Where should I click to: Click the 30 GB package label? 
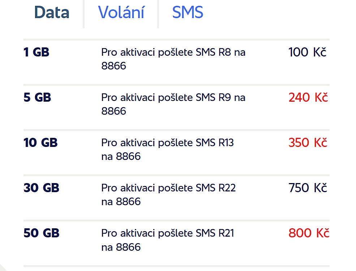(x=41, y=188)
